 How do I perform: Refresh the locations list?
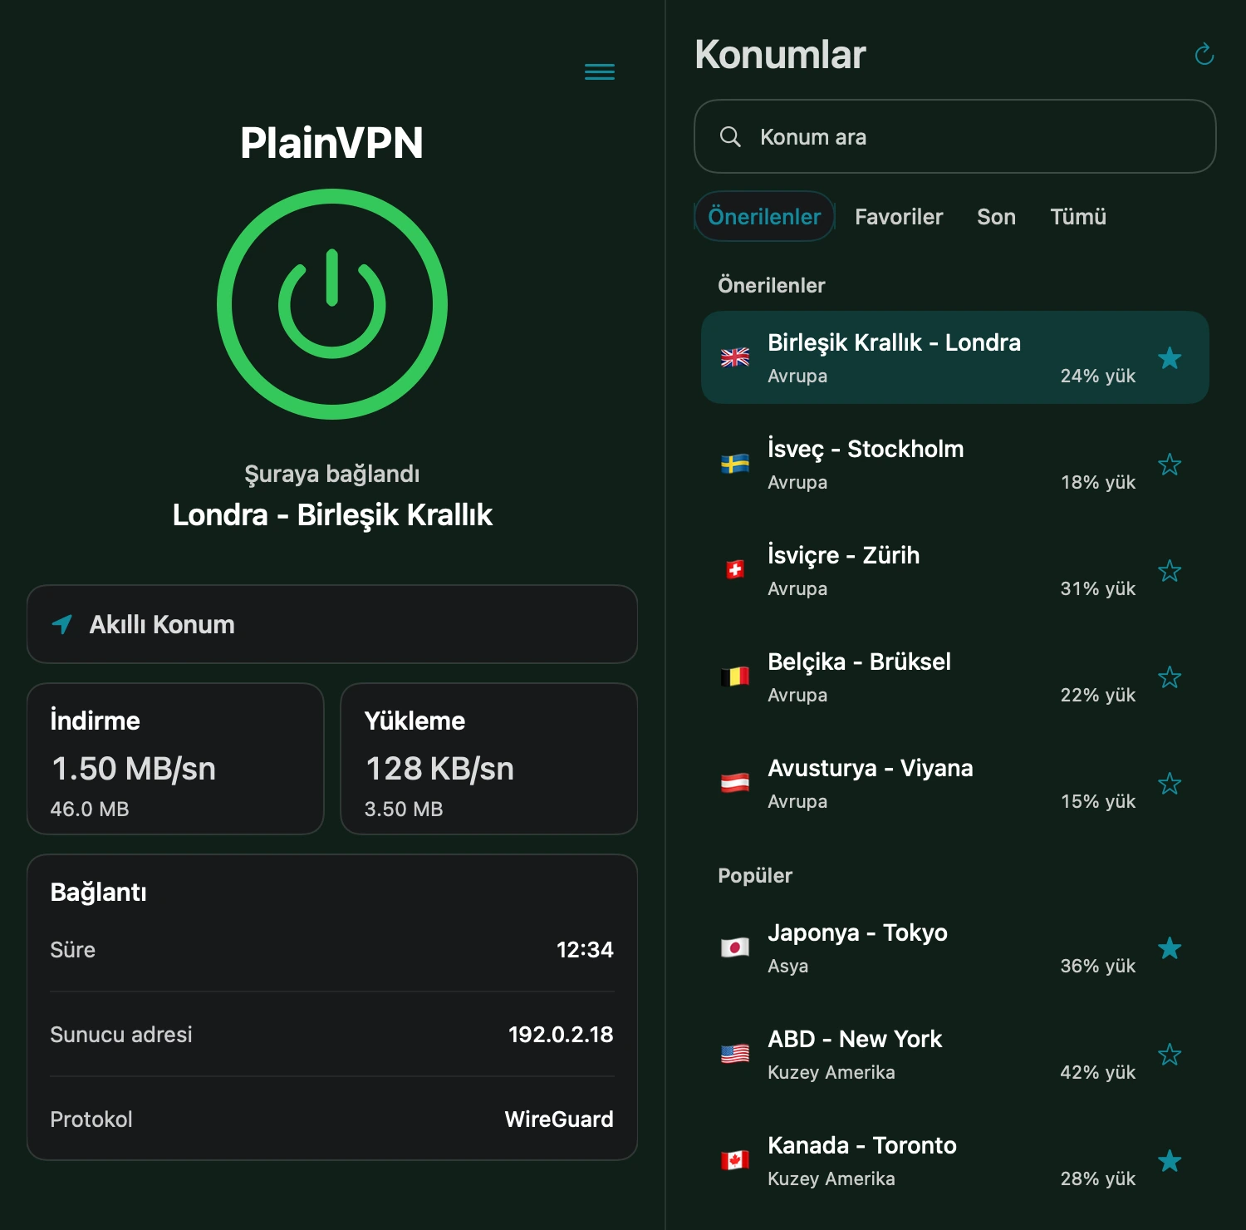(x=1204, y=55)
